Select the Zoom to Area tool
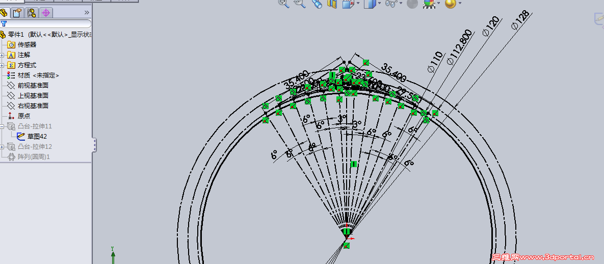The image size is (604, 264). (300, 4)
